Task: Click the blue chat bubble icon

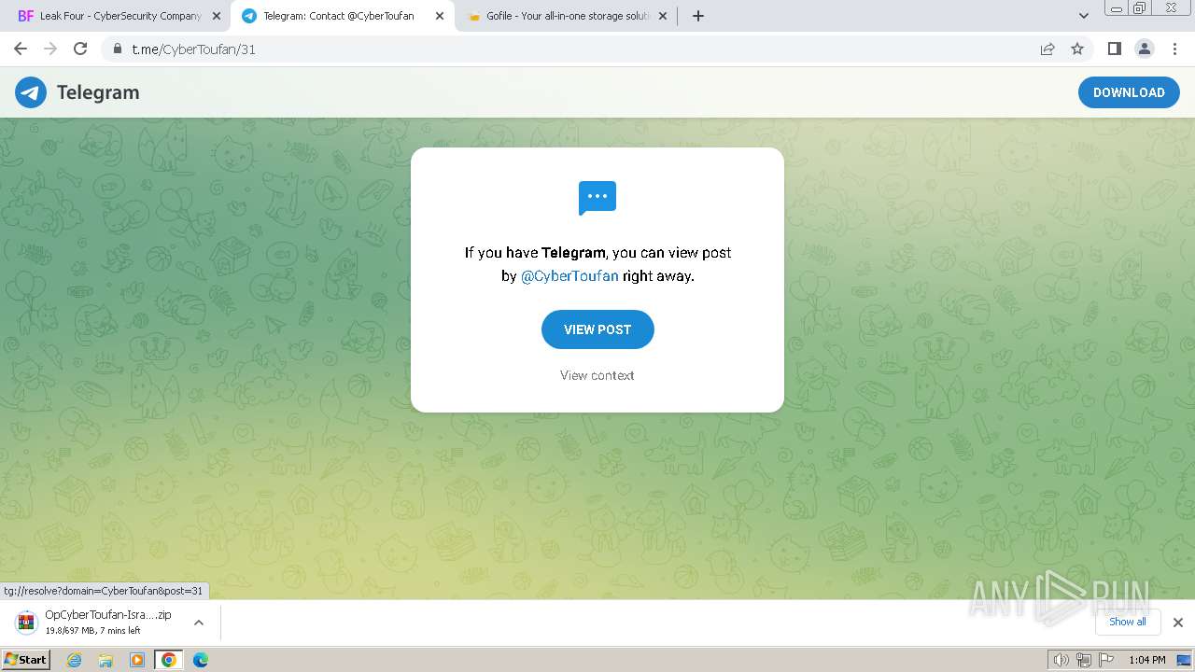Action: 597,198
